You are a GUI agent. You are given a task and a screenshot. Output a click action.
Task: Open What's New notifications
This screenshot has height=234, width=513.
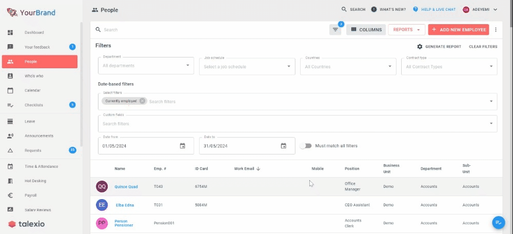pyautogui.click(x=388, y=9)
